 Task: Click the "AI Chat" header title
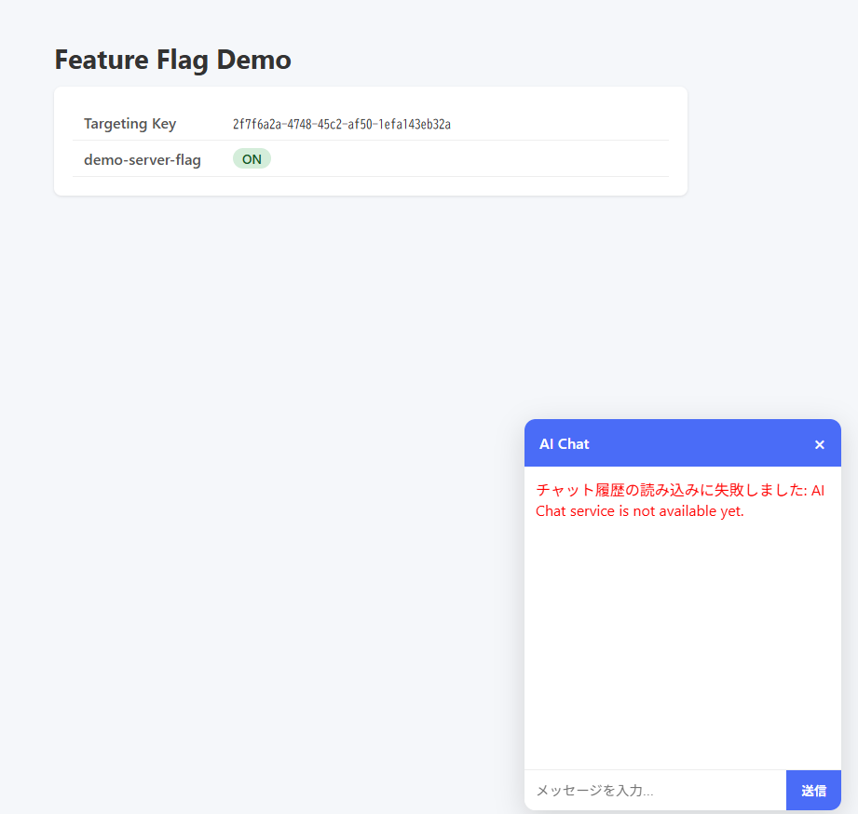[564, 444]
